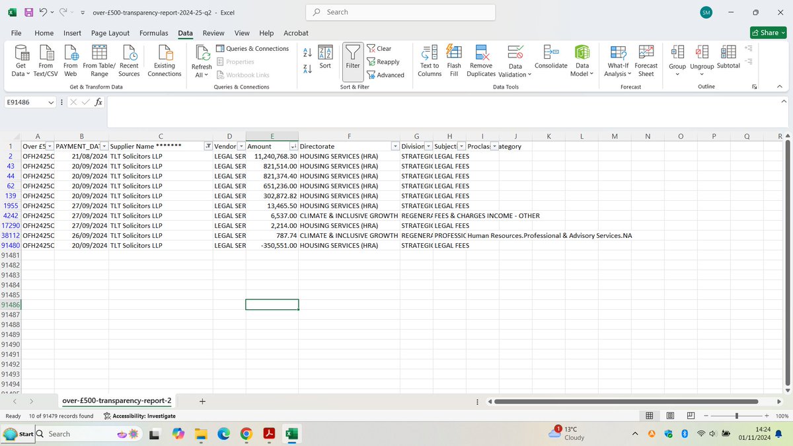This screenshot has height=446, width=793.
Task: Open PAYMENT_DATE column filter dropdown
Action: (103, 146)
